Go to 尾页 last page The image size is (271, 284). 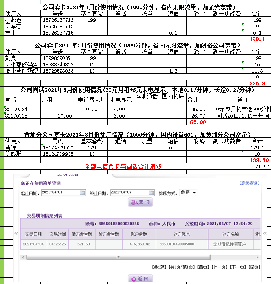point(254,267)
